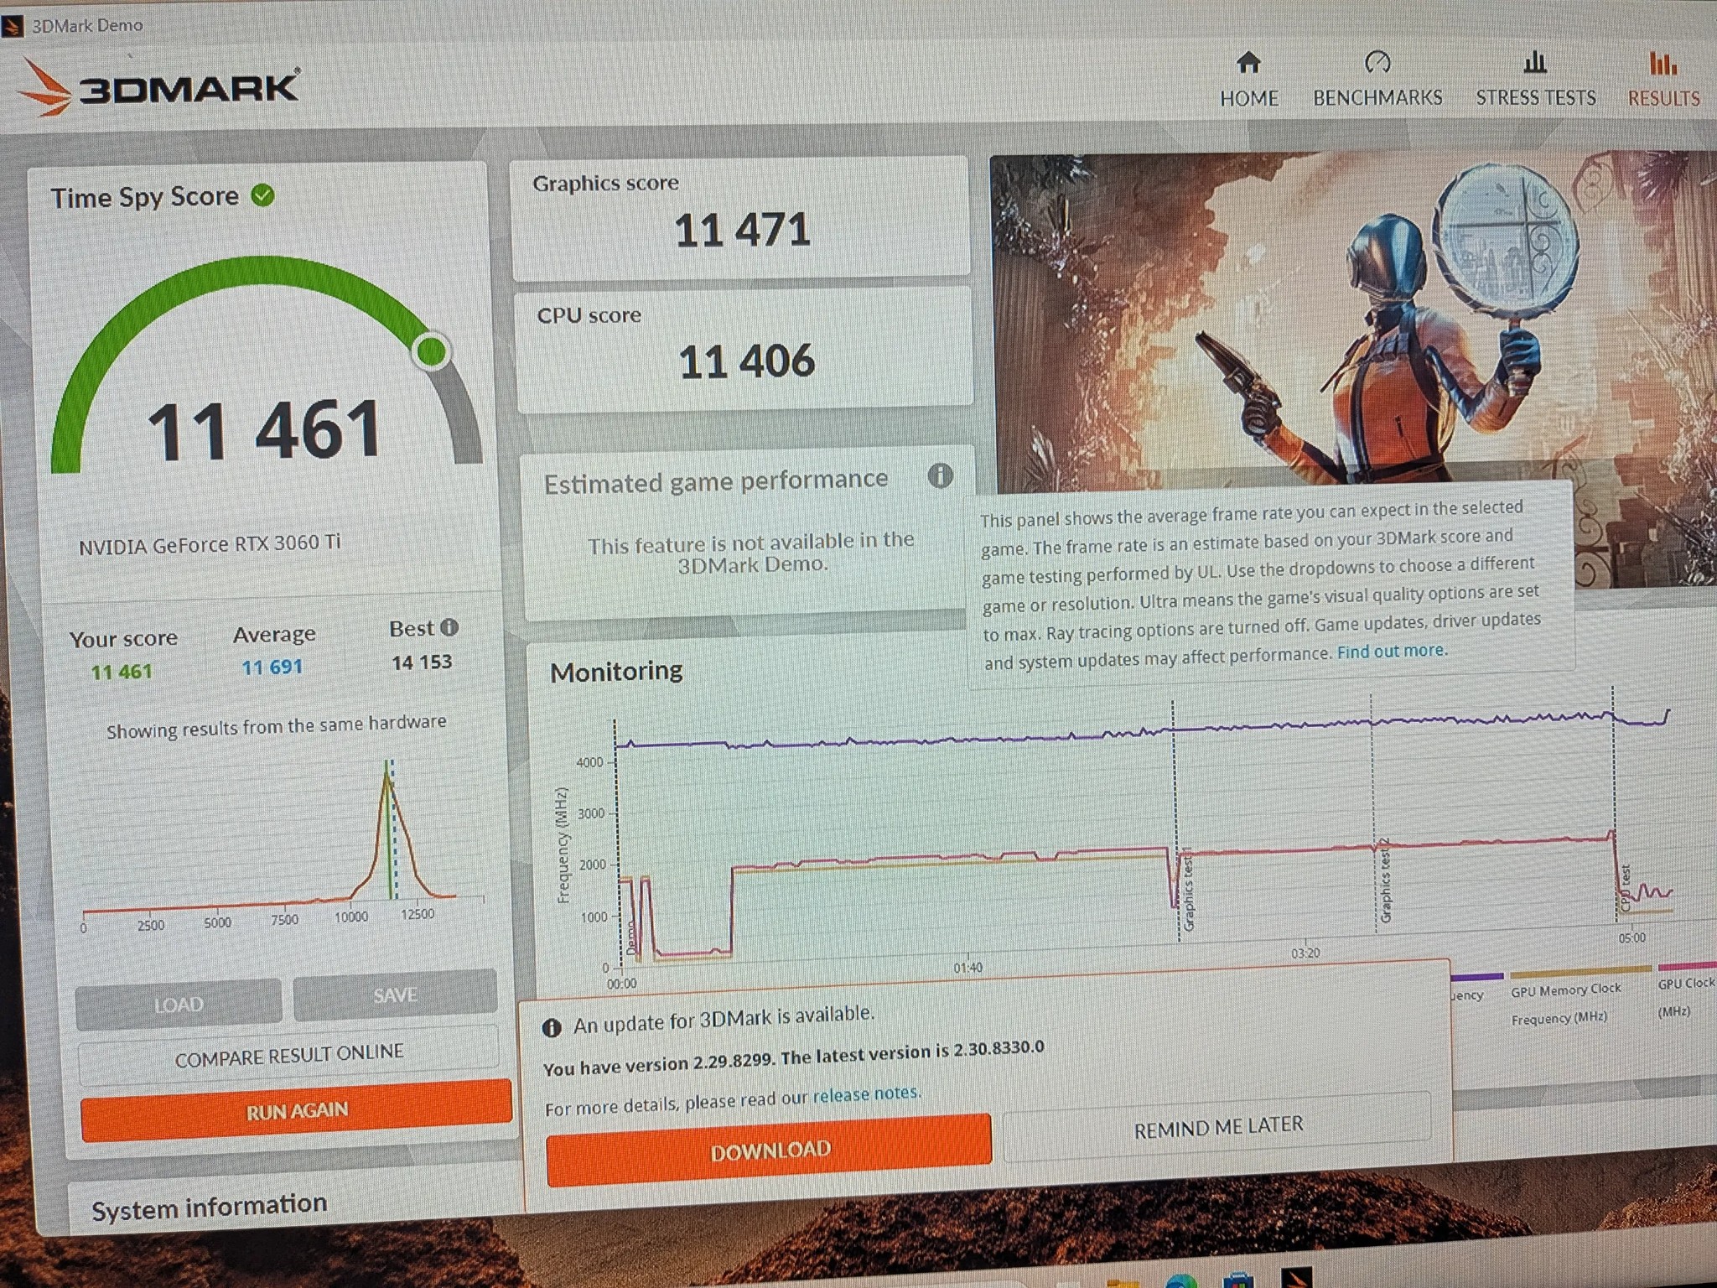Click the green 'Your score' value 11 461

[x=122, y=671]
